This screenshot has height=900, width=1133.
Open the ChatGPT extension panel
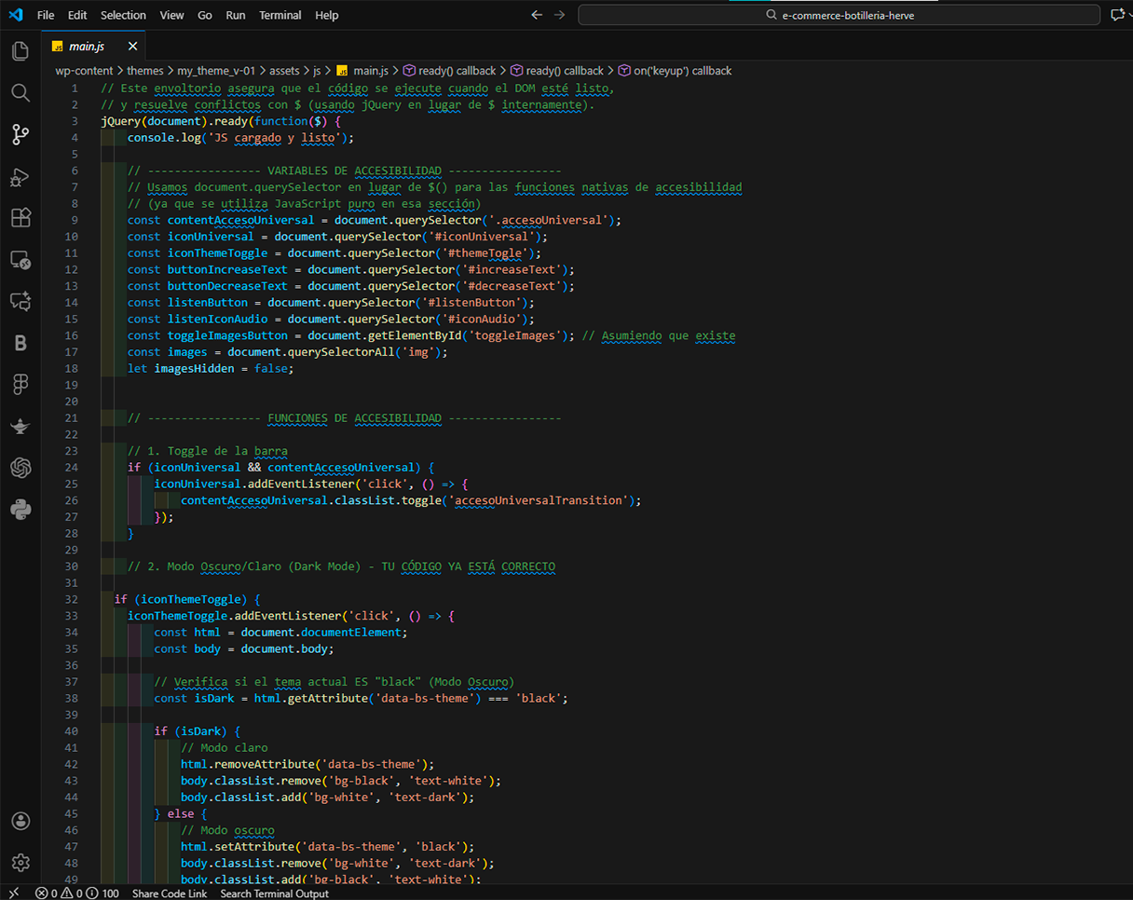click(20, 467)
